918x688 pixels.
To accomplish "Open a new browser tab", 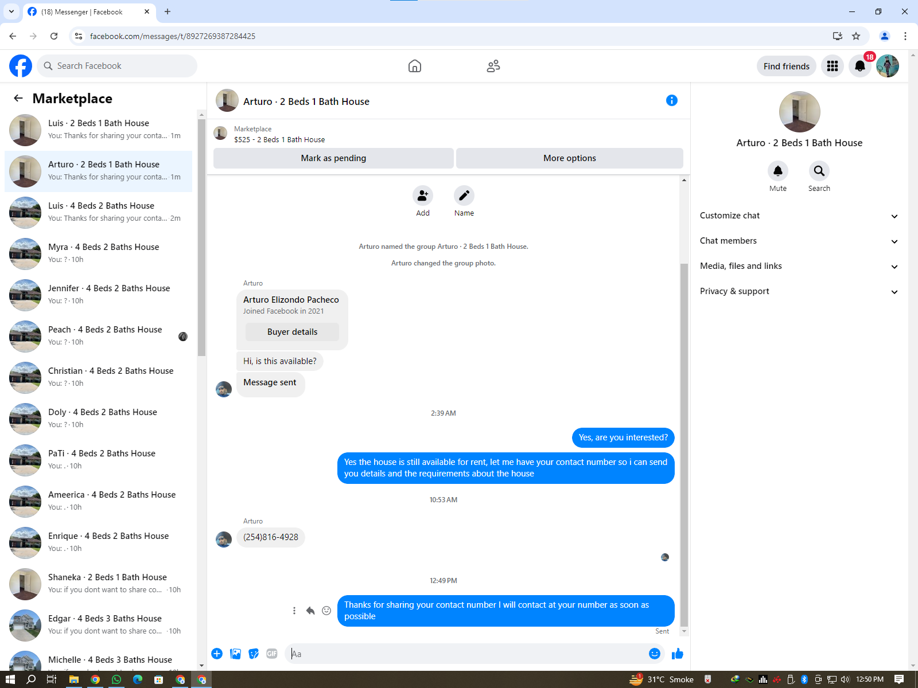I will coord(168,11).
